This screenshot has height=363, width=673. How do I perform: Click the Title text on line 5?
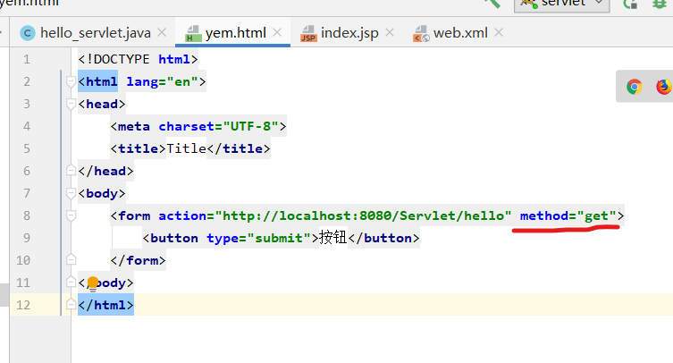187,148
